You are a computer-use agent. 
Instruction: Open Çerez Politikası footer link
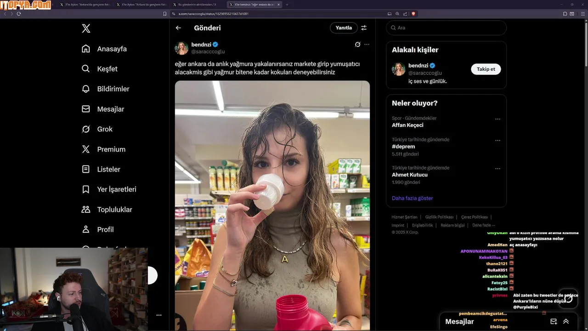click(475, 217)
